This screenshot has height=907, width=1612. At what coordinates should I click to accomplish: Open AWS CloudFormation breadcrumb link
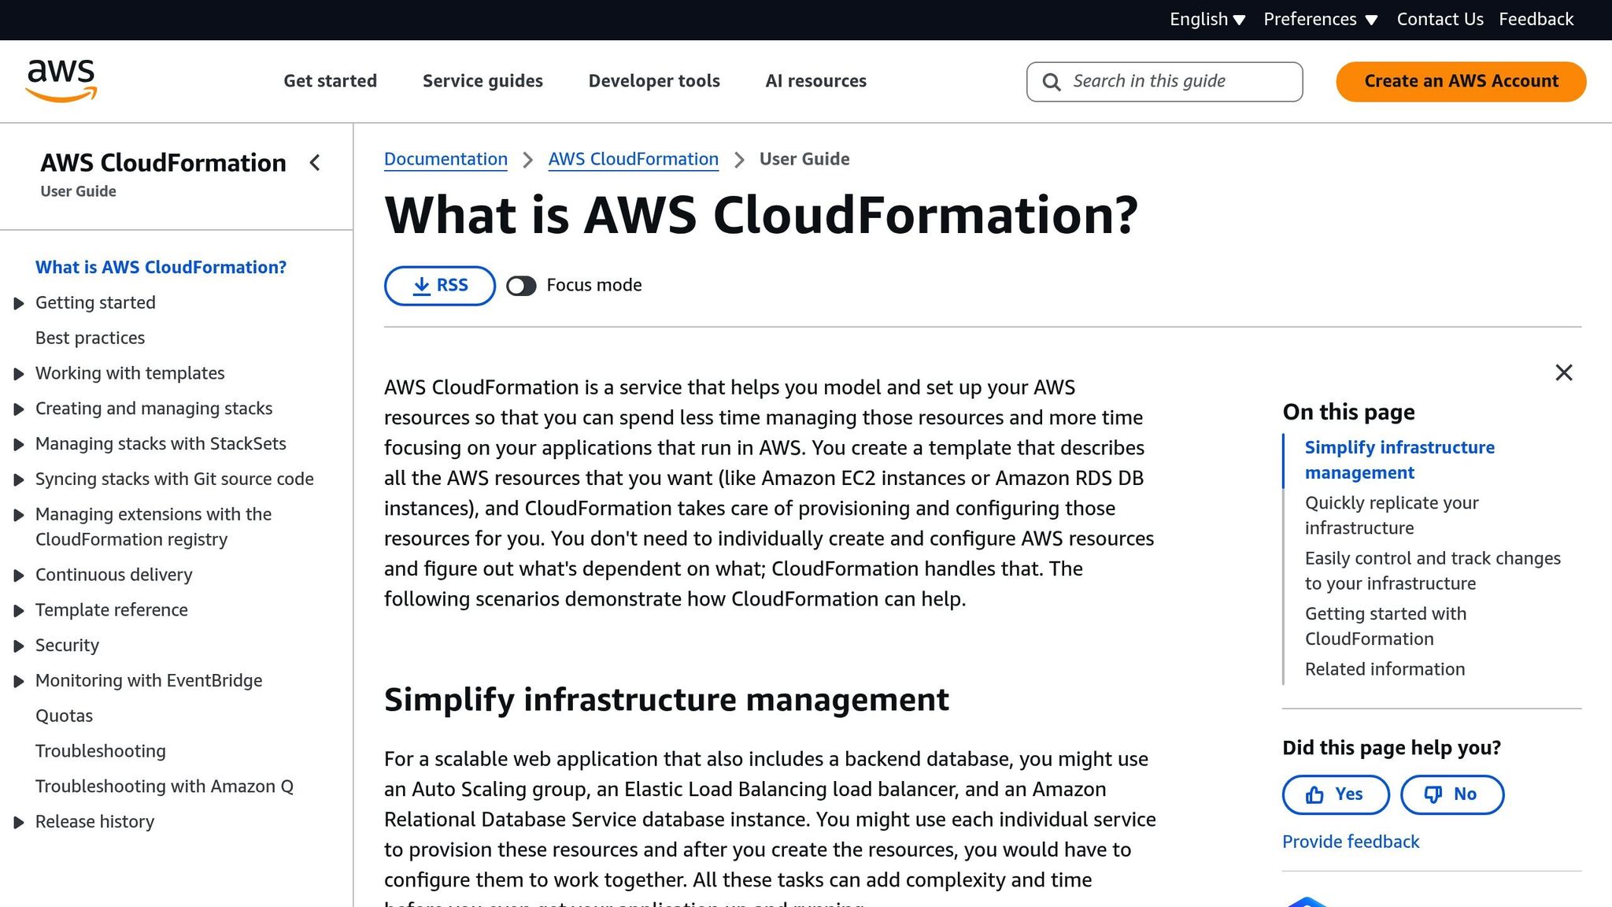tap(633, 159)
